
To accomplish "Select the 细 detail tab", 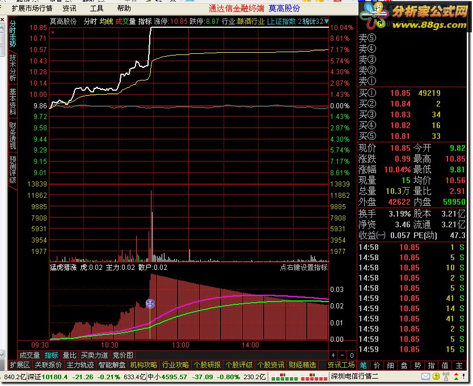I will point(391,366).
